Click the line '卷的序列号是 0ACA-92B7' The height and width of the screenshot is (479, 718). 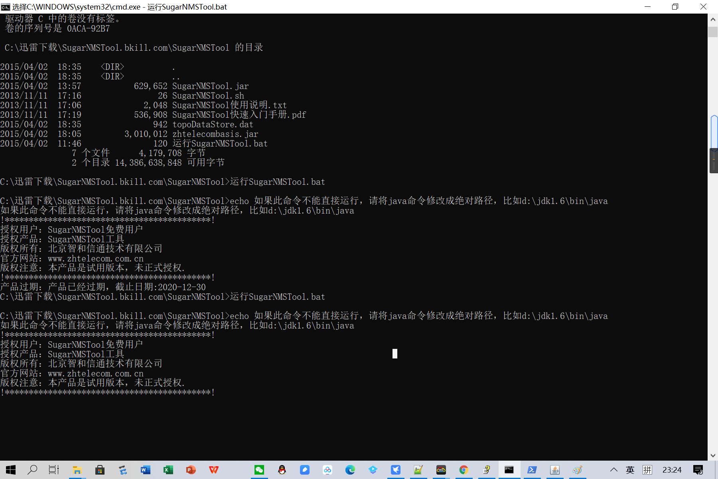click(x=57, y=29)
